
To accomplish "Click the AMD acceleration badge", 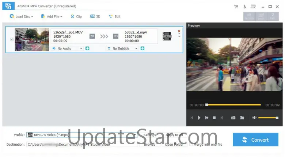I will [273, 16].
